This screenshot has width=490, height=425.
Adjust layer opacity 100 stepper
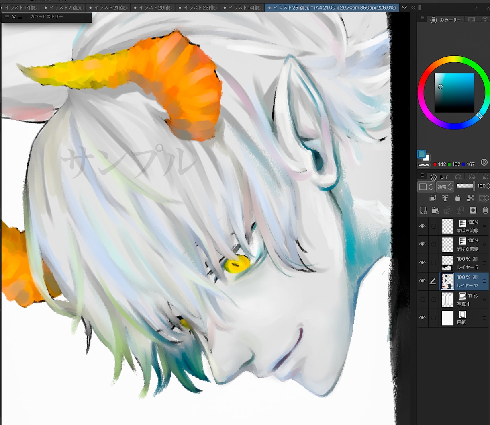tap(488, 186)
